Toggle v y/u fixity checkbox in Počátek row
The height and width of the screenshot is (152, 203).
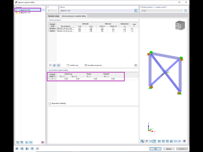pos(91,29)
